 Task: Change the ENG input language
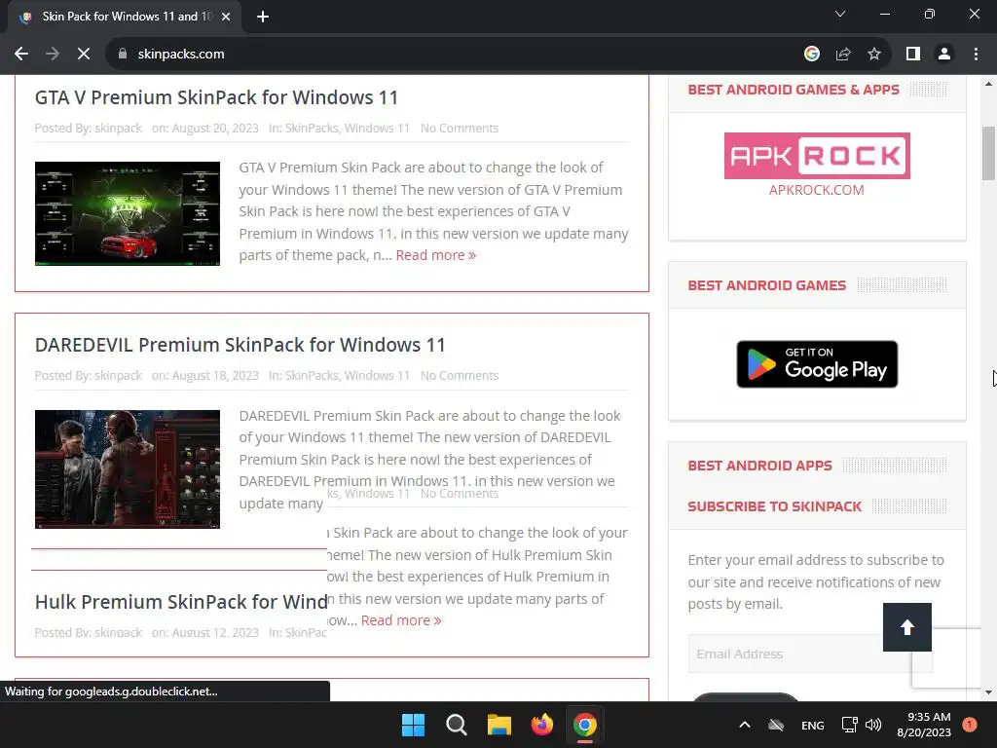tap(813, 725)
